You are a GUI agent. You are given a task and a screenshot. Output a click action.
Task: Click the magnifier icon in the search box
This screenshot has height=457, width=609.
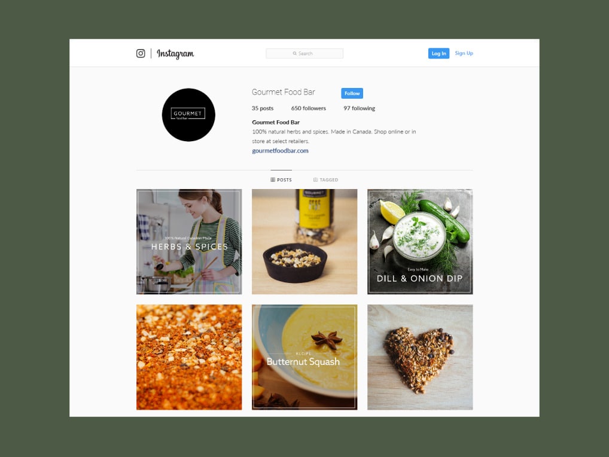295,54
